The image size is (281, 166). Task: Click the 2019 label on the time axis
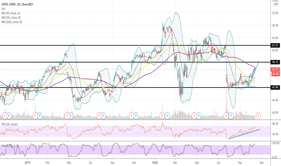point(27,163)
